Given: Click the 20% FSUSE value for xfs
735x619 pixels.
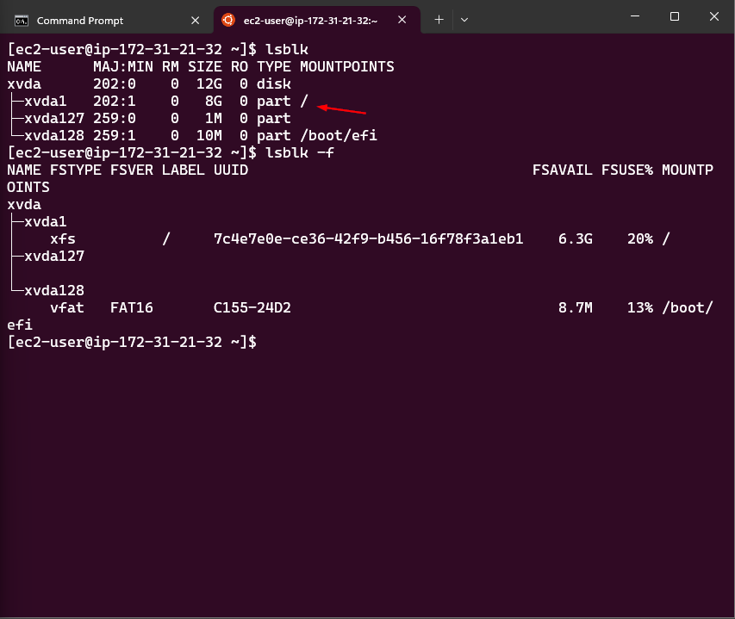Looking at the screenshot, I should [639, 238].
